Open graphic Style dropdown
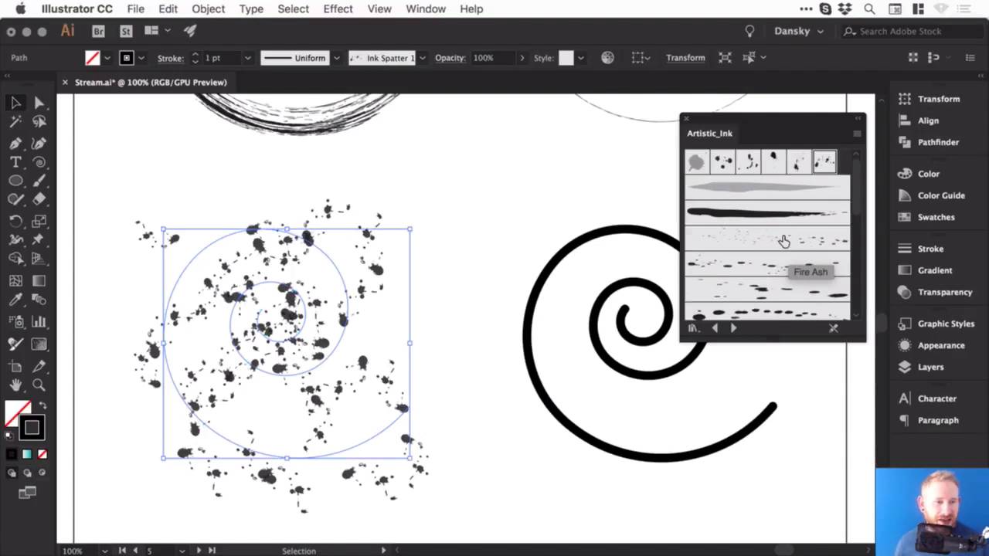This screenshot has width=989, height=556. pos(580,58)
